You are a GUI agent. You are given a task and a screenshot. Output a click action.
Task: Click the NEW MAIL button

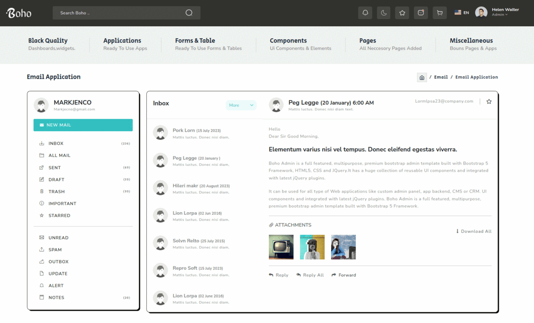tap(83, 125)
